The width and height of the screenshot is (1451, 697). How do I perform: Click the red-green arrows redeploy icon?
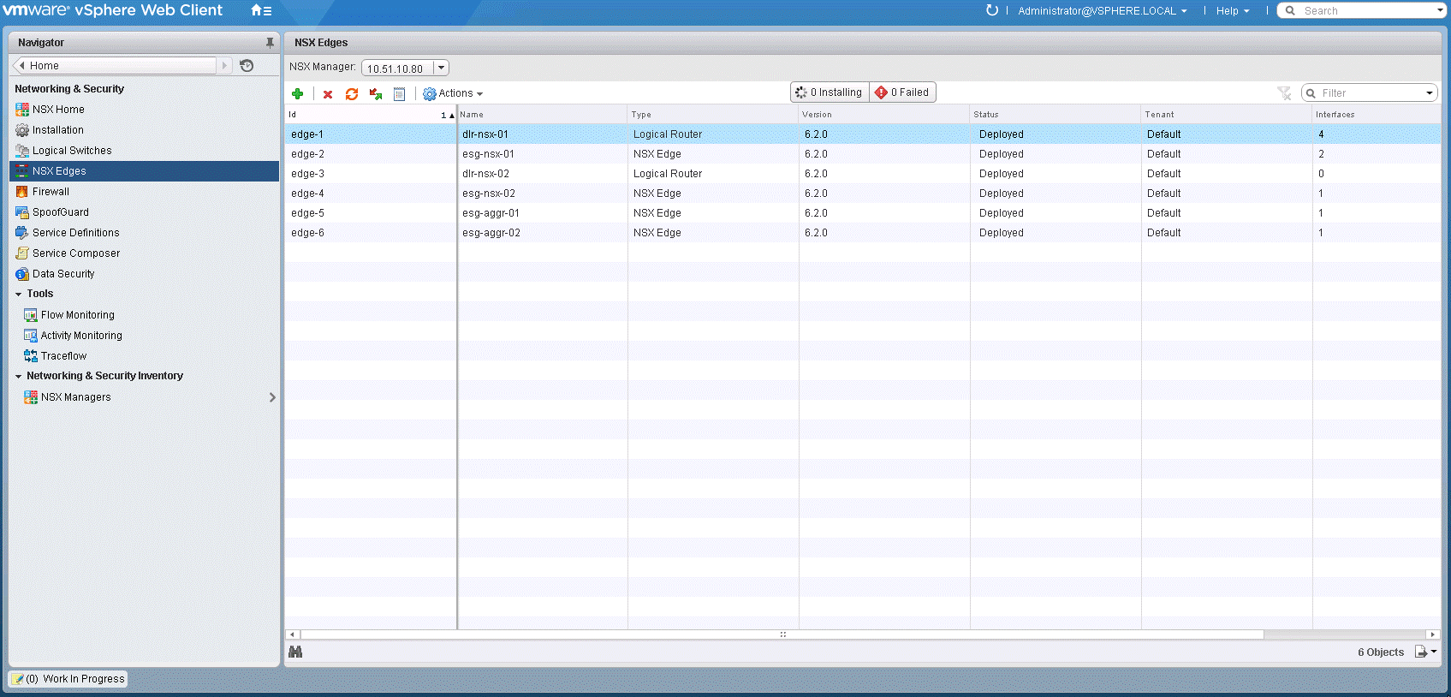click(375, 94)
